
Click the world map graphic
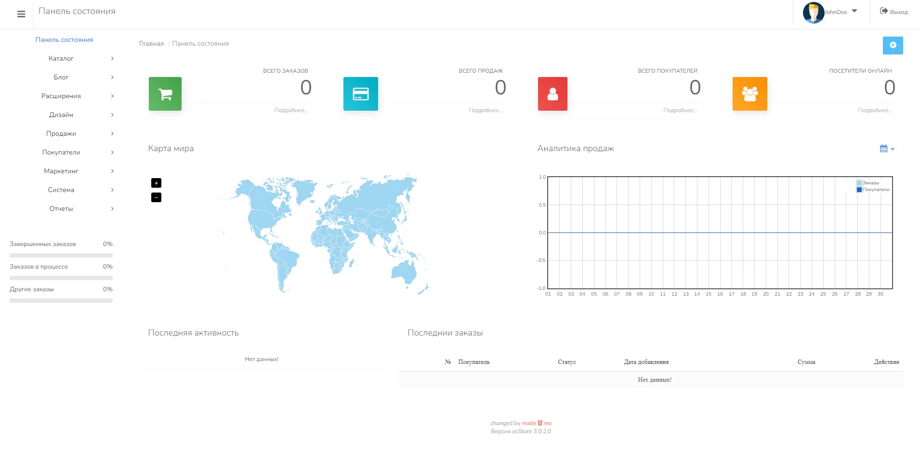(328, 233)
